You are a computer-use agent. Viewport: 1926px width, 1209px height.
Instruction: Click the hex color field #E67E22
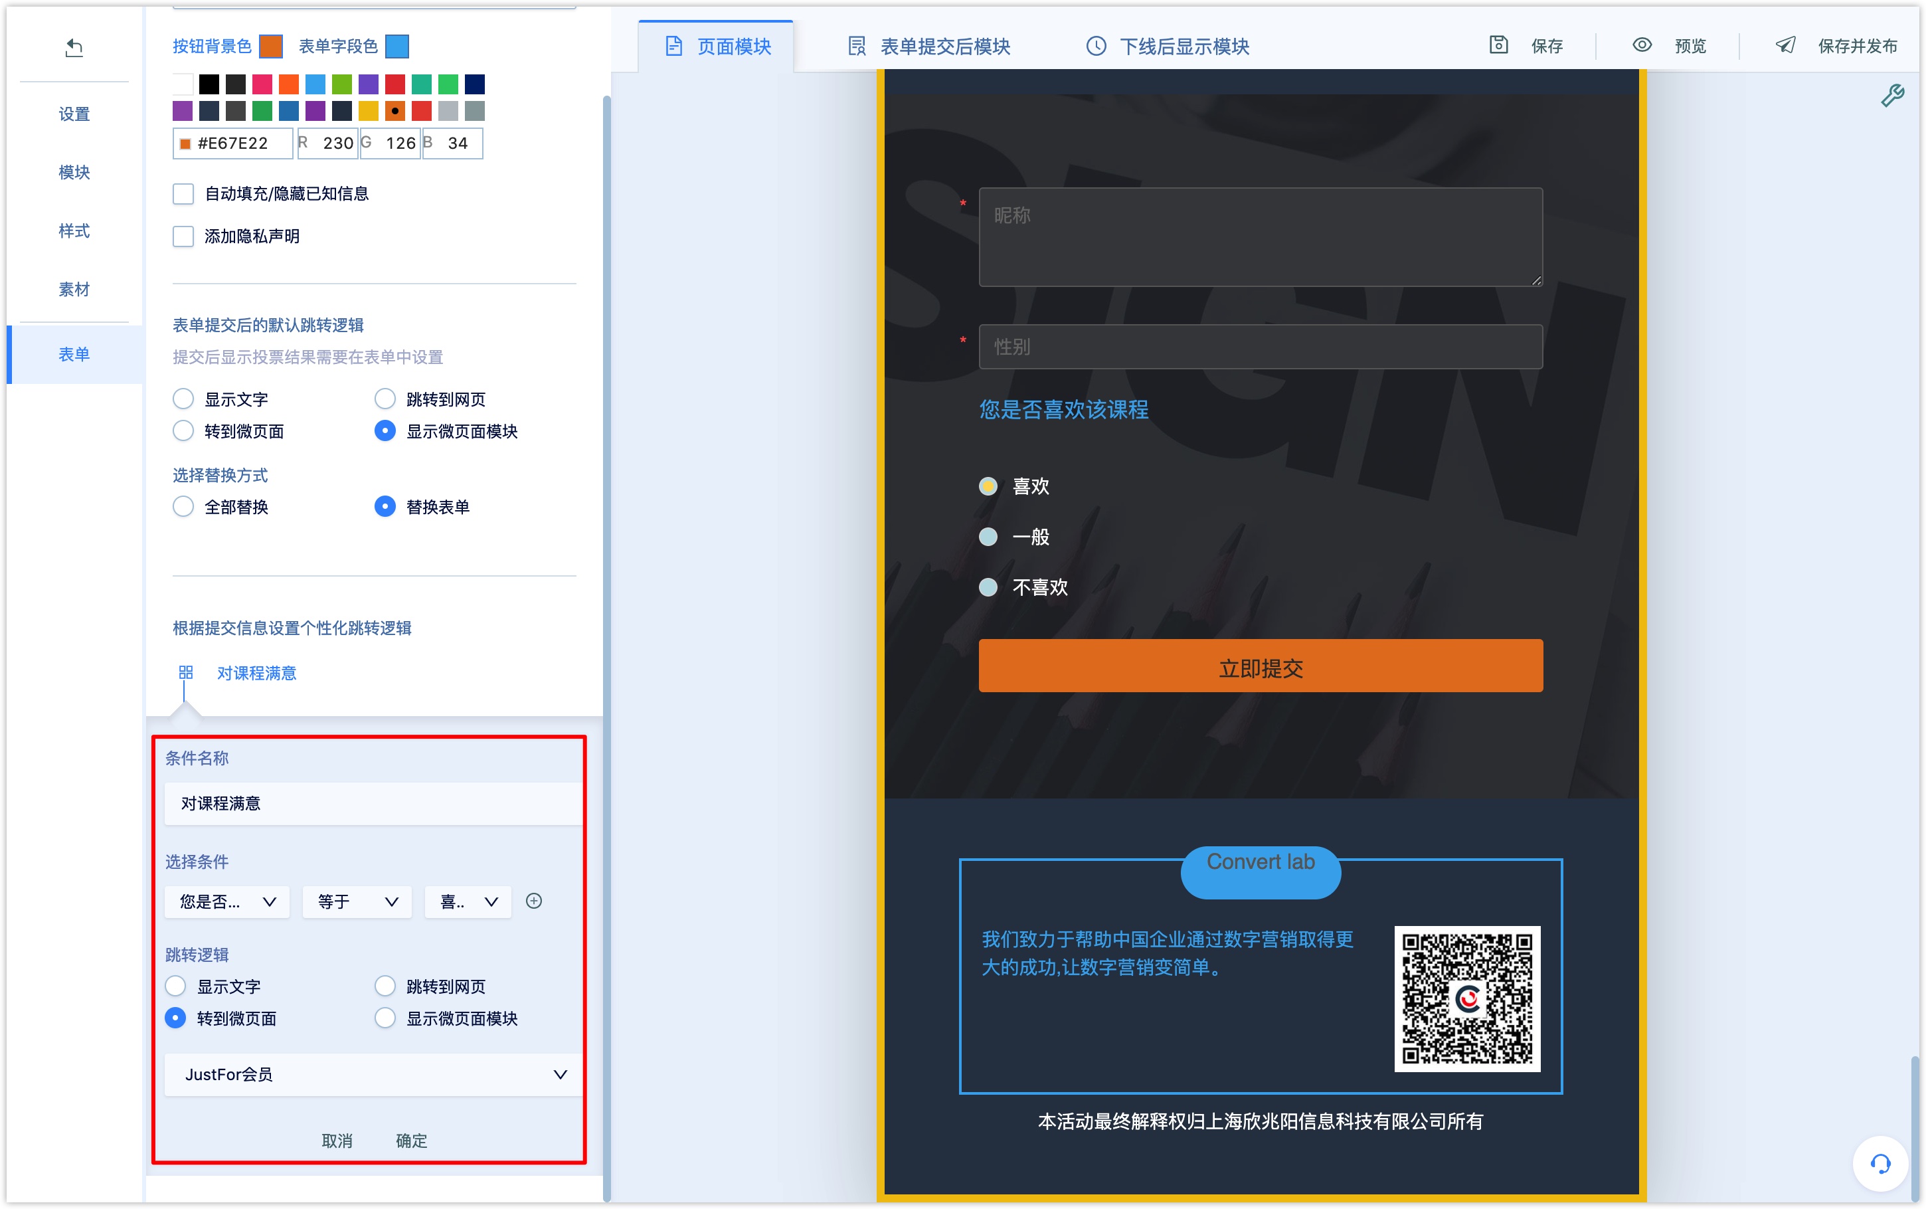pyautogui.click(x=232, y=143)
